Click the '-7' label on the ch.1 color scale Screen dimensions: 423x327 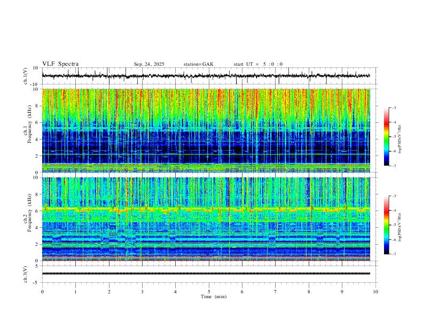394,166
